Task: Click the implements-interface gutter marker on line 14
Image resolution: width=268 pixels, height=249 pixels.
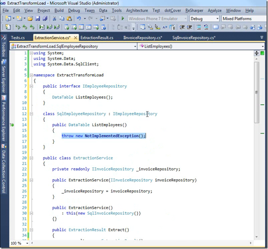Action: (12, 125)
